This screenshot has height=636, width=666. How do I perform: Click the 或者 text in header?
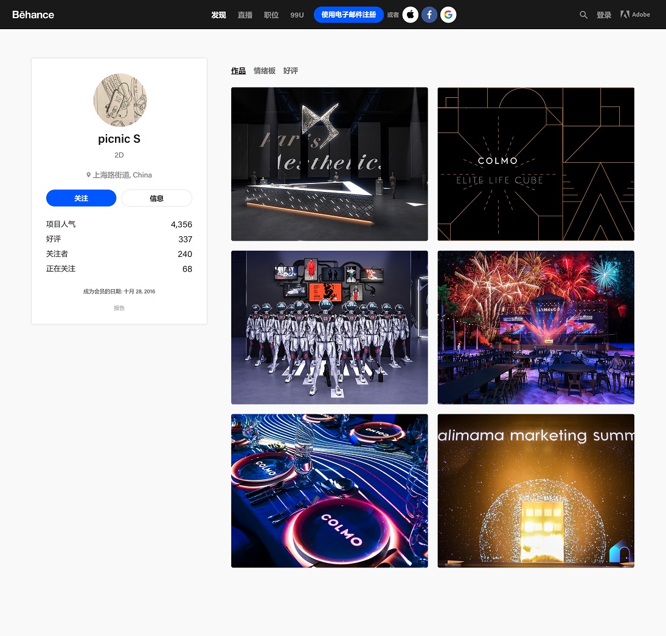click(393, 15)
